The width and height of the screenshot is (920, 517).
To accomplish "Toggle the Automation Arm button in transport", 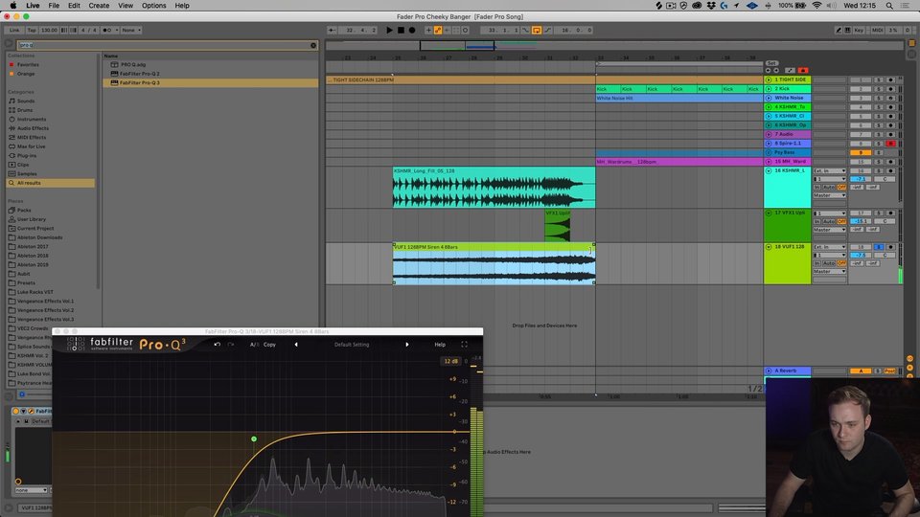I will click(438, 30).
